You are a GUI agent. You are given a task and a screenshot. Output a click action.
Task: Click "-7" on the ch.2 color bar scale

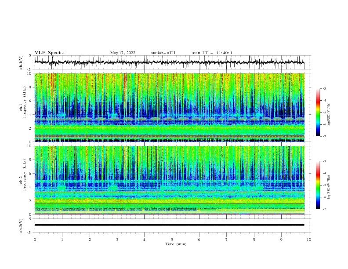click(x=324, y=209)
